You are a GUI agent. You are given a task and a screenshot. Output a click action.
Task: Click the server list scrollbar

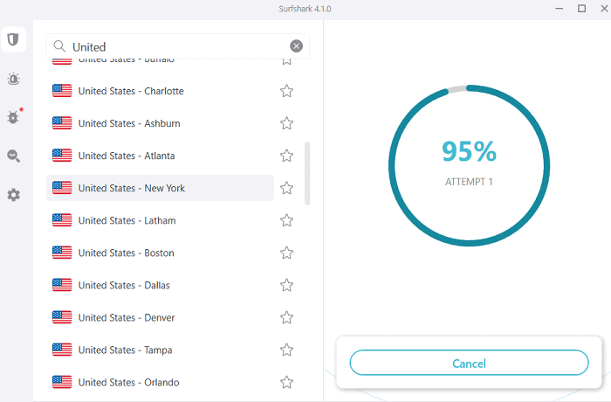(306, 174)
